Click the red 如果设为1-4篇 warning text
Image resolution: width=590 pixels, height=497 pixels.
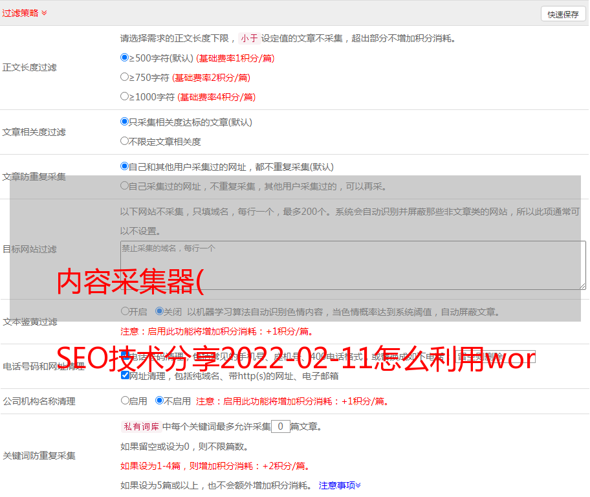coord(215,466)
